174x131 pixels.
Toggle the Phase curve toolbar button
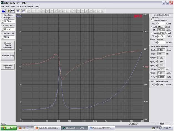click(x=18, y=11)
